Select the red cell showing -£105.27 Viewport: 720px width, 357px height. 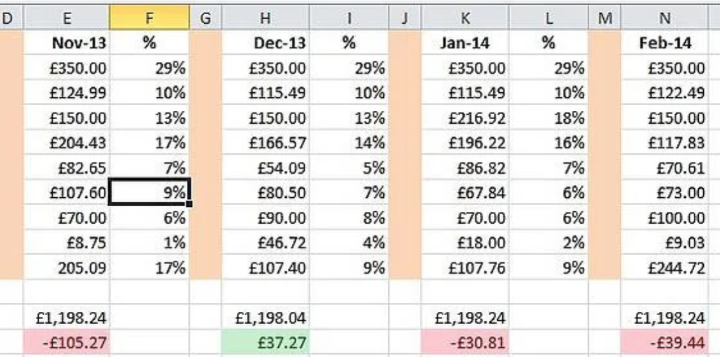(x=66, y=342)
